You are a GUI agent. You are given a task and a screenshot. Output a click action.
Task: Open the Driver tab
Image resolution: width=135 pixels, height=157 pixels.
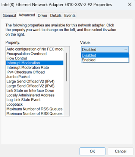(x=43, y=16)
